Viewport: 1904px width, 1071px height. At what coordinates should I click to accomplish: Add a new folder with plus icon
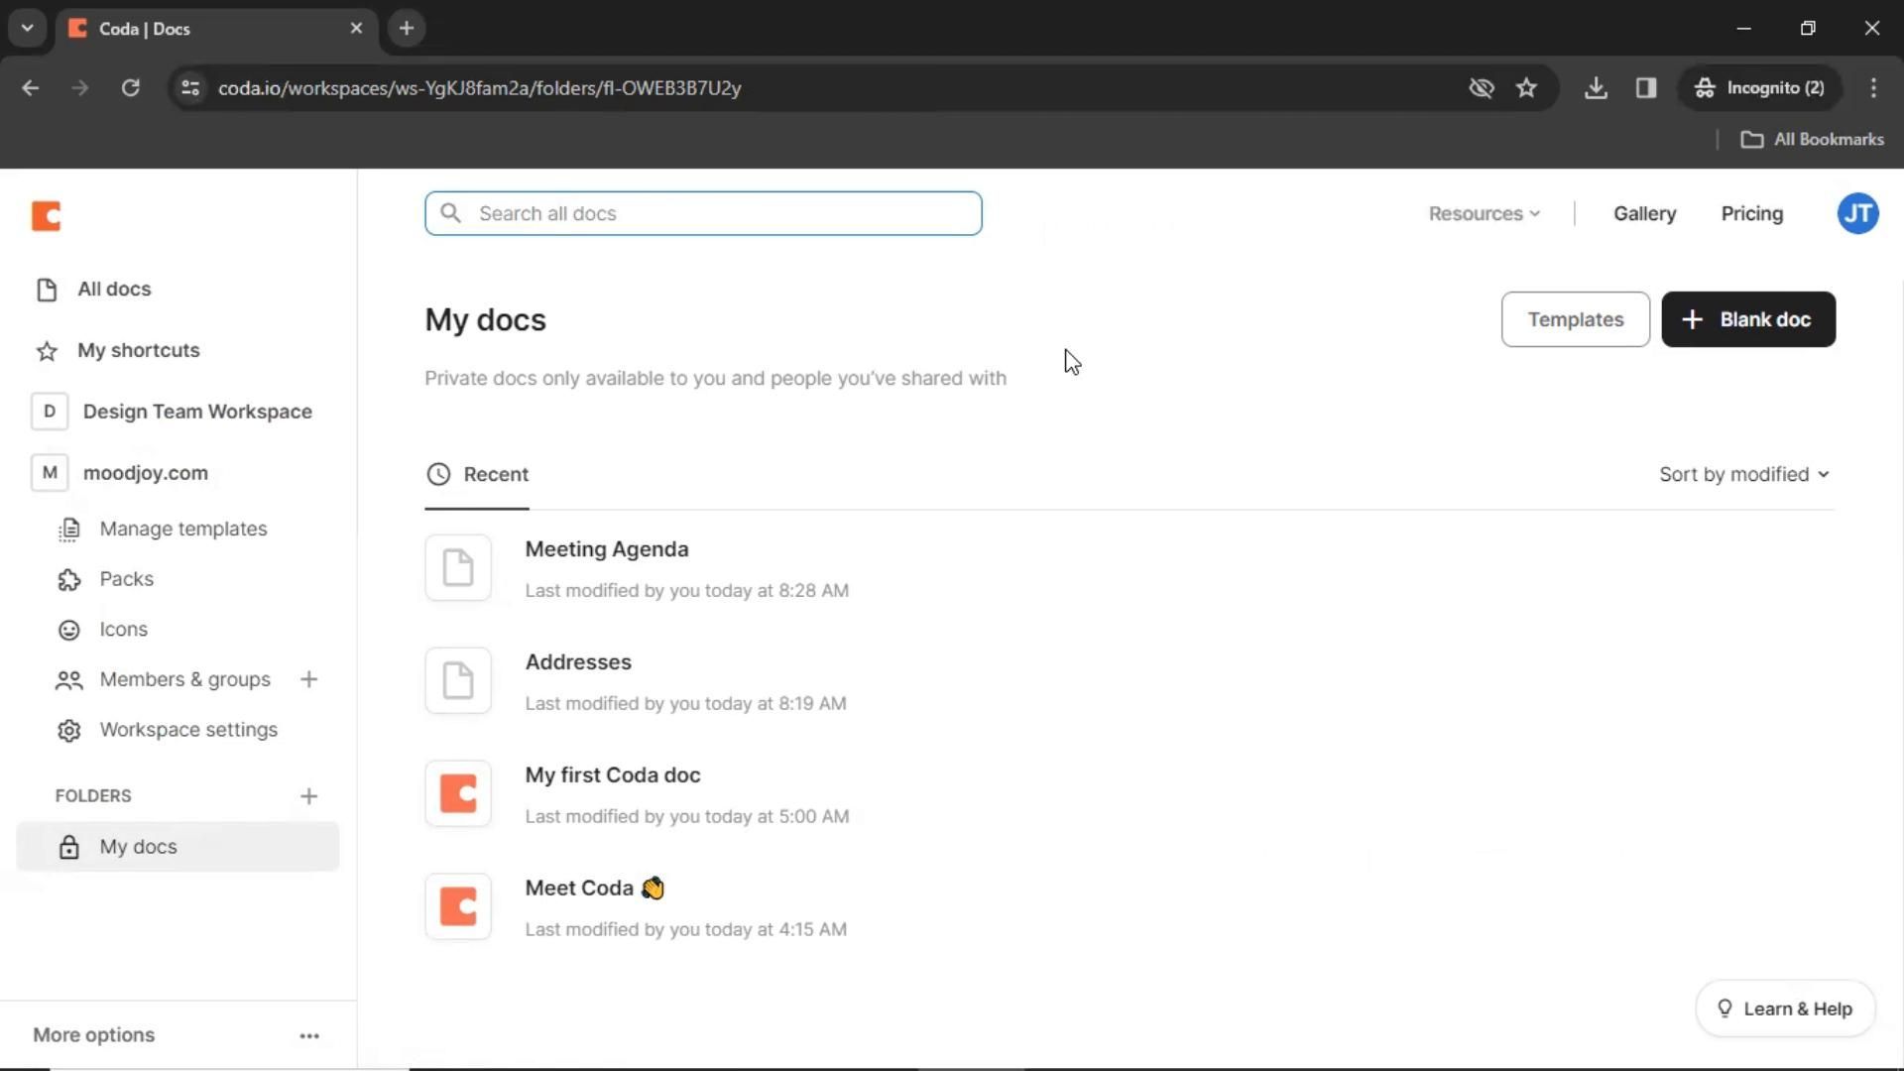(308, 796)
